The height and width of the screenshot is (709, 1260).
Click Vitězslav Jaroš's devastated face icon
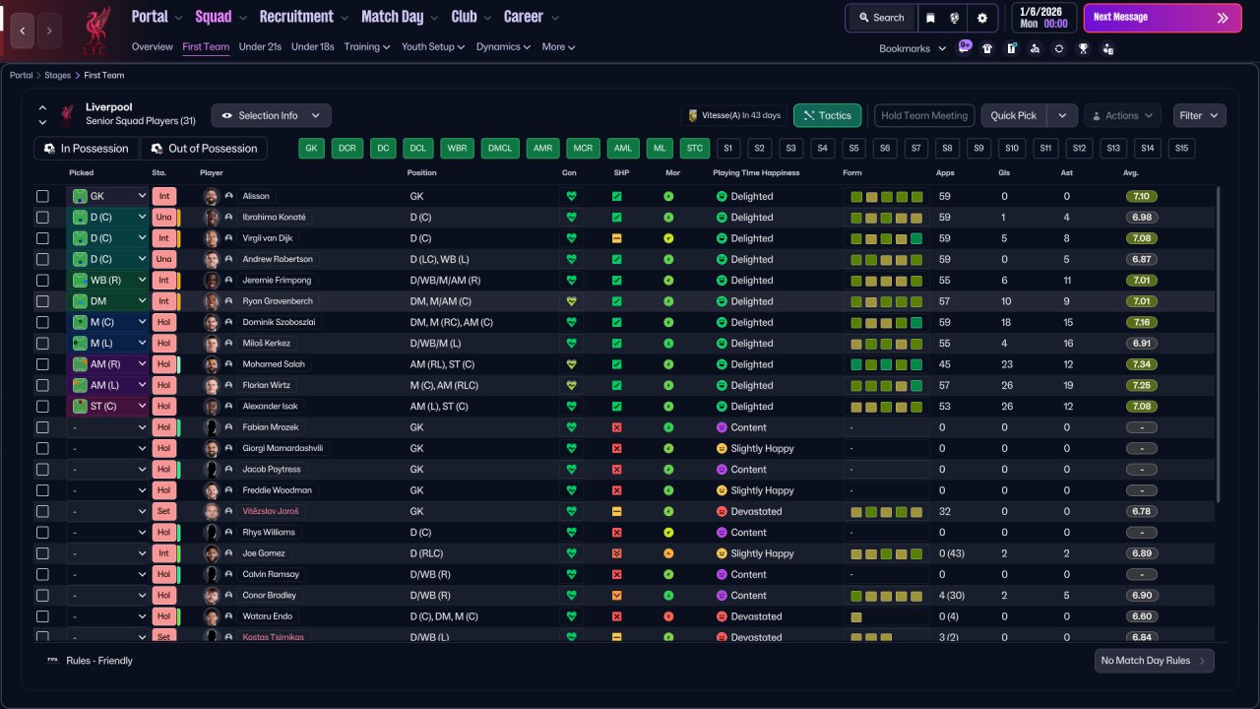click(x=722, y=512)
